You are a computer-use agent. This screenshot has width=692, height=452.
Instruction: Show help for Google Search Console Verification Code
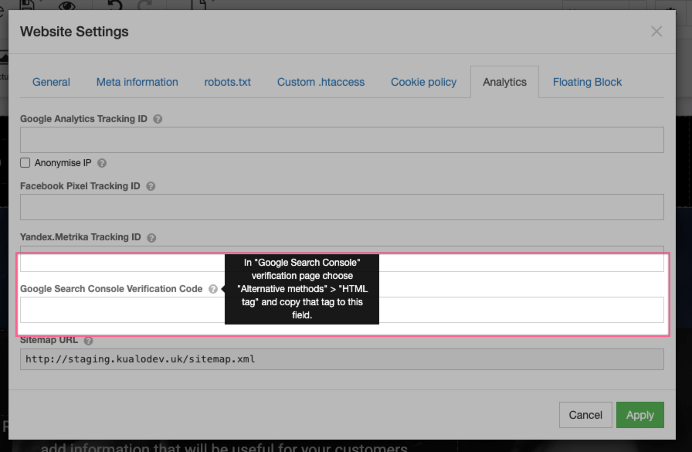pyautogui.click(x=213, y=289)
